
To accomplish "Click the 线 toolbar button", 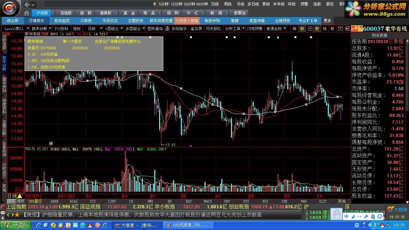I will (325, 28).
